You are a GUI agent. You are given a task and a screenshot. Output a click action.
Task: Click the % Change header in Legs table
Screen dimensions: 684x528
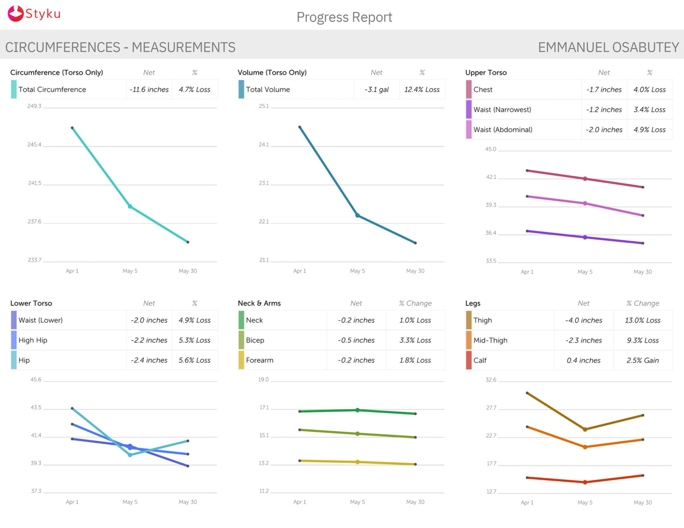coord(643,303)
